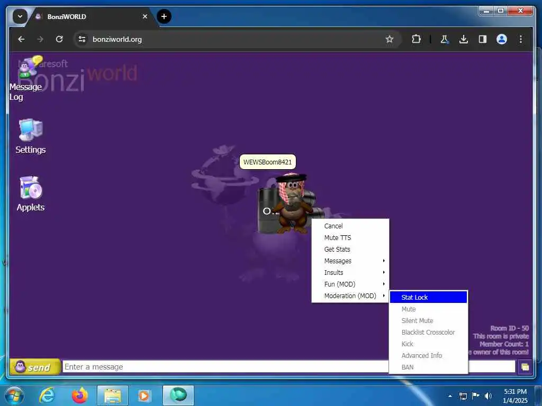Choose BAN in moderation submenu
The height and width of the screenshot is (406, 542).
[428, 367]
